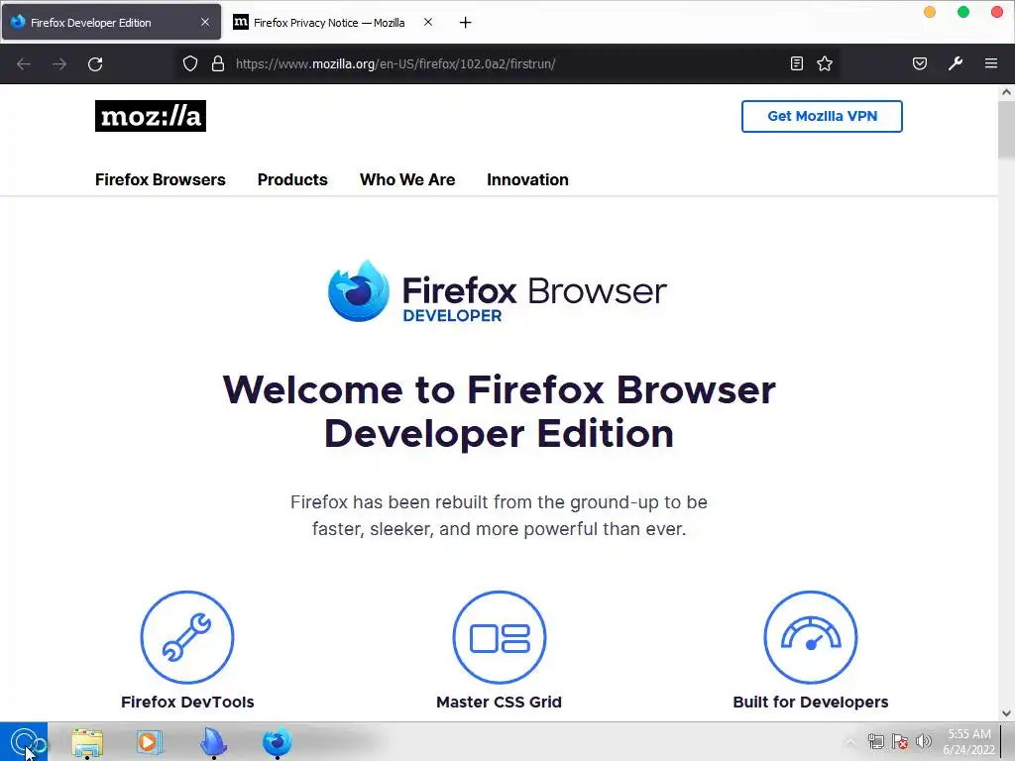Click the Built for Developers heading
Image resolution: width=1015 pixels, height=761 pixels.
coord(811,703)
